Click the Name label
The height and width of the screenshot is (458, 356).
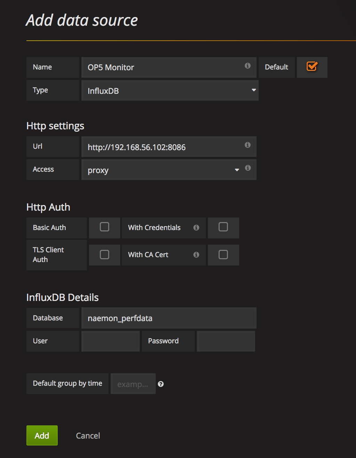point(42,67)
